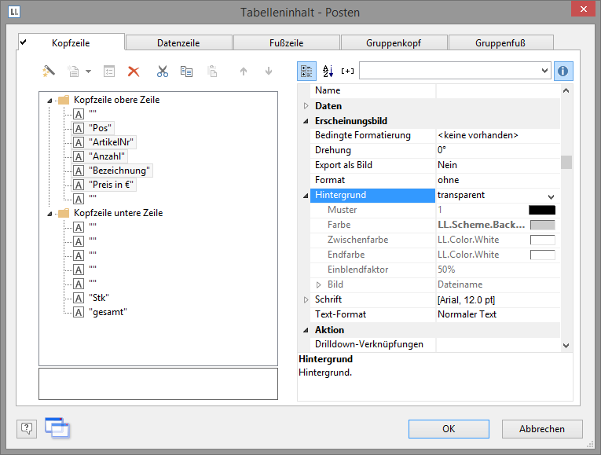Image resolution: width=601 pixels, height=455 pixels.
Task: Click the alphabetical sort A-Z icon
Action: click(328, 72)
